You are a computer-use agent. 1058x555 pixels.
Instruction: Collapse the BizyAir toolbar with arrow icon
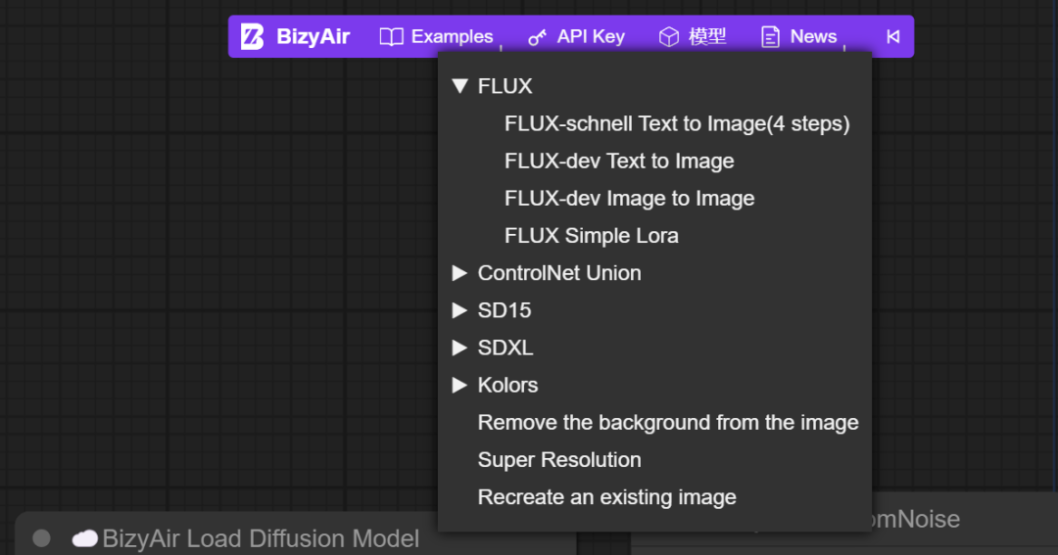[x=892, y=36]
